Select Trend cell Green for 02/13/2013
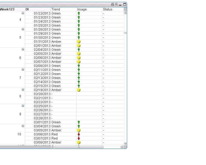Screen dimensions: 206x165 point(64,78)
